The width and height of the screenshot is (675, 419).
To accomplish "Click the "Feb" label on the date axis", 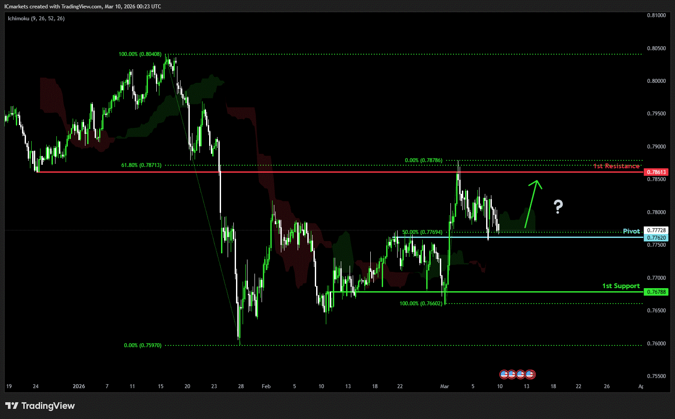I will click(266, 386).
